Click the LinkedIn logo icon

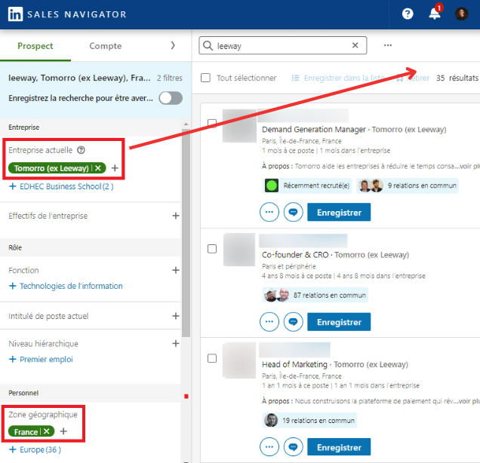[15, 14]
